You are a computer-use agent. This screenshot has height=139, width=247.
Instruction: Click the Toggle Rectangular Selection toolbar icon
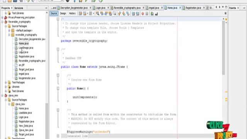(114, 14)
